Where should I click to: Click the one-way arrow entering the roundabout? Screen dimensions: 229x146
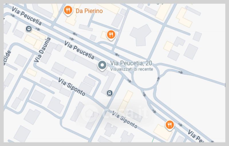(129, 81)
